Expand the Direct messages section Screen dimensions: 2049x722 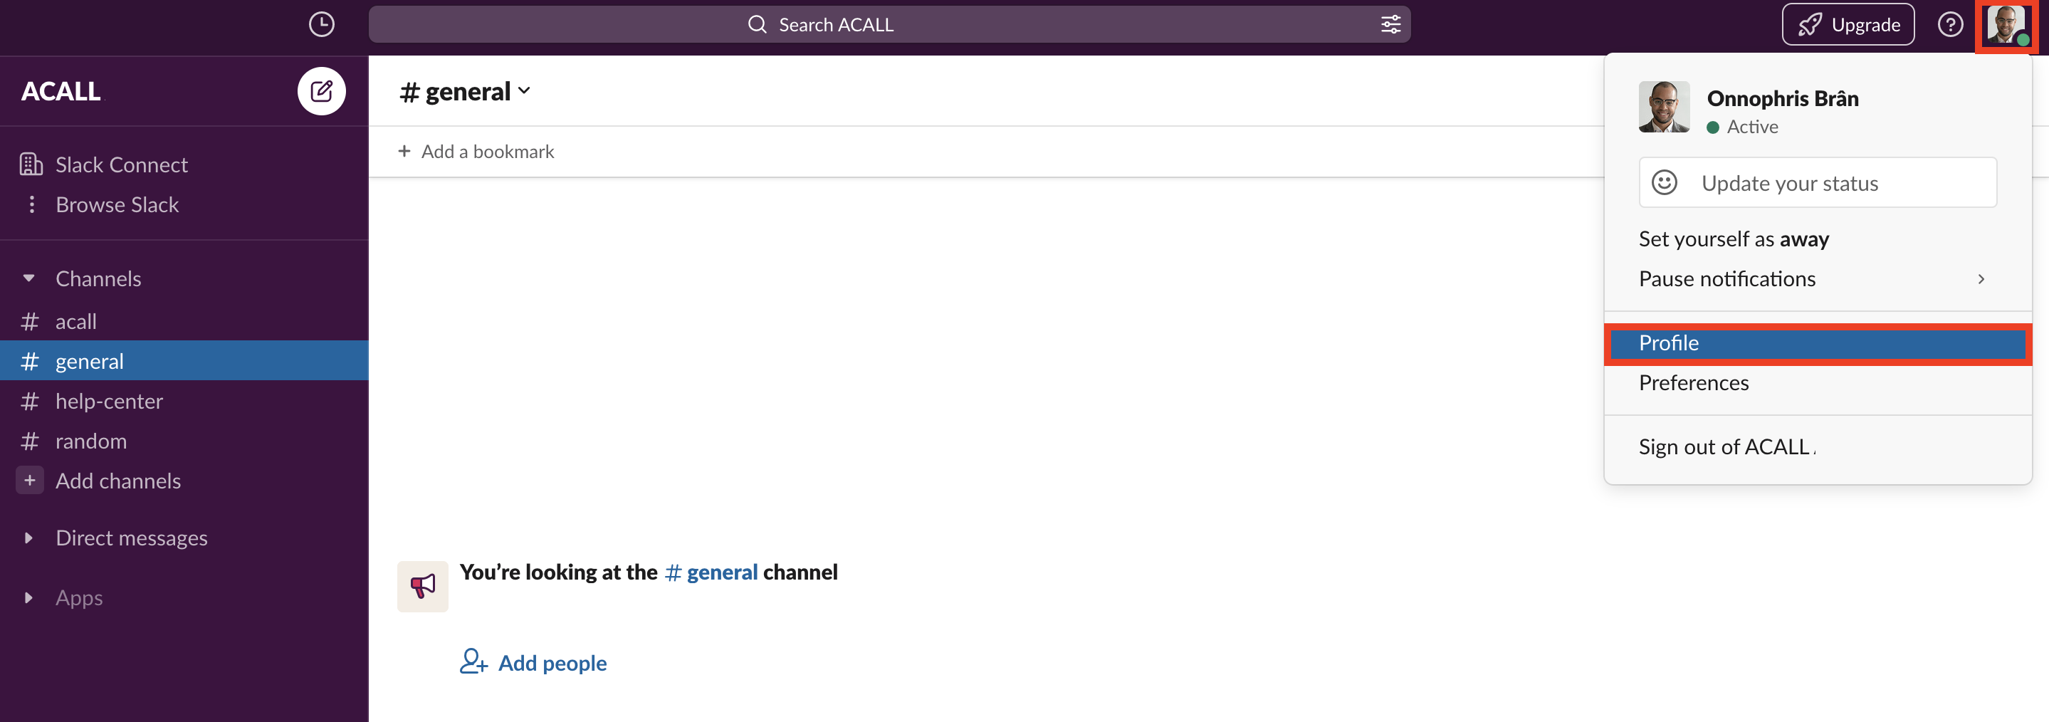coord(28,538)
